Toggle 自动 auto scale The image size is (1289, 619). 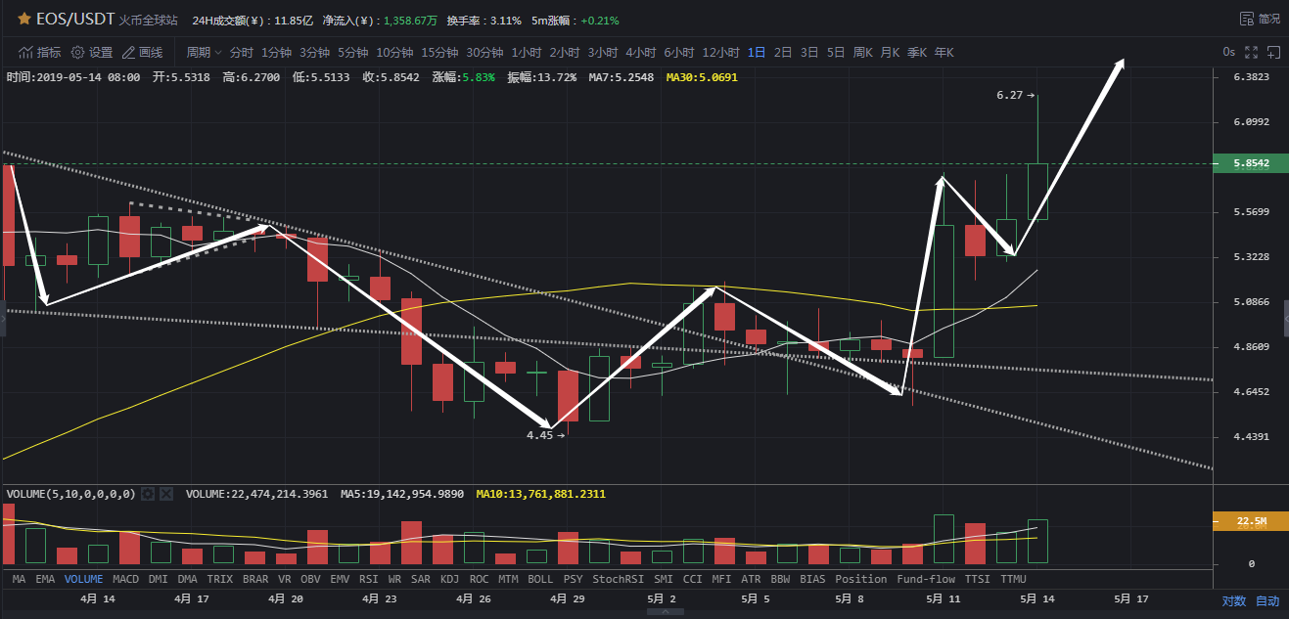[1267, 600]
